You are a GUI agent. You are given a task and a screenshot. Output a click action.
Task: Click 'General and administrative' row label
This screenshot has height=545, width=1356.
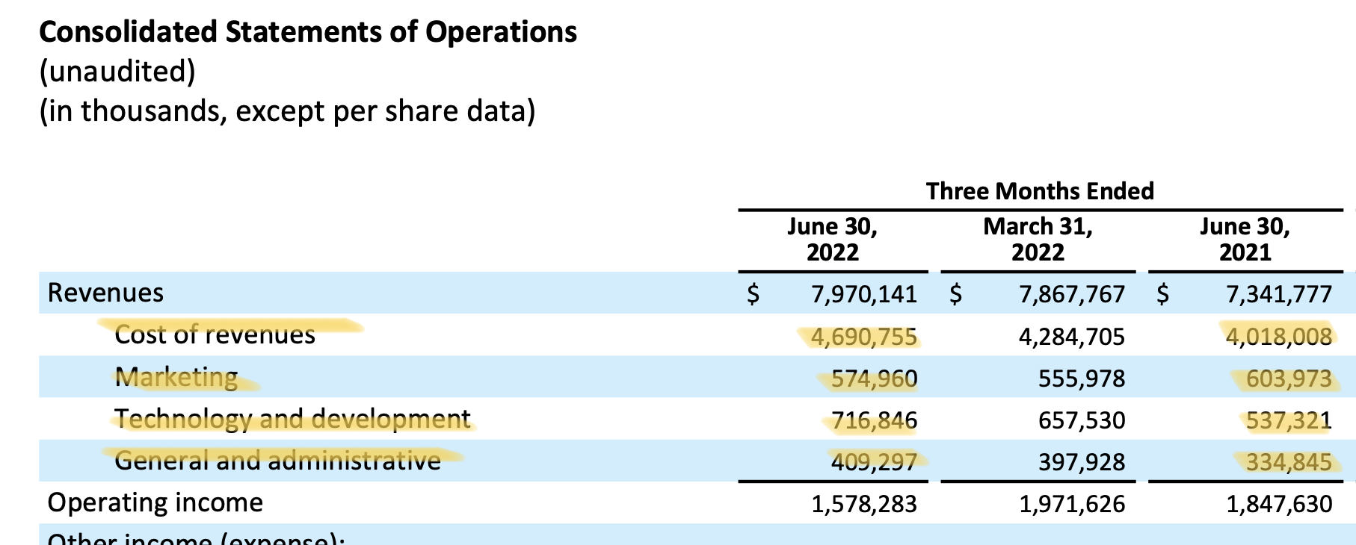pos(278,461)
